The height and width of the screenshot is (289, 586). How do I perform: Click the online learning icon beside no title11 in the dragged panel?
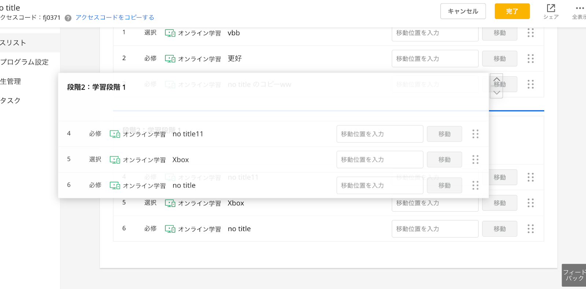tap(115, 134)
